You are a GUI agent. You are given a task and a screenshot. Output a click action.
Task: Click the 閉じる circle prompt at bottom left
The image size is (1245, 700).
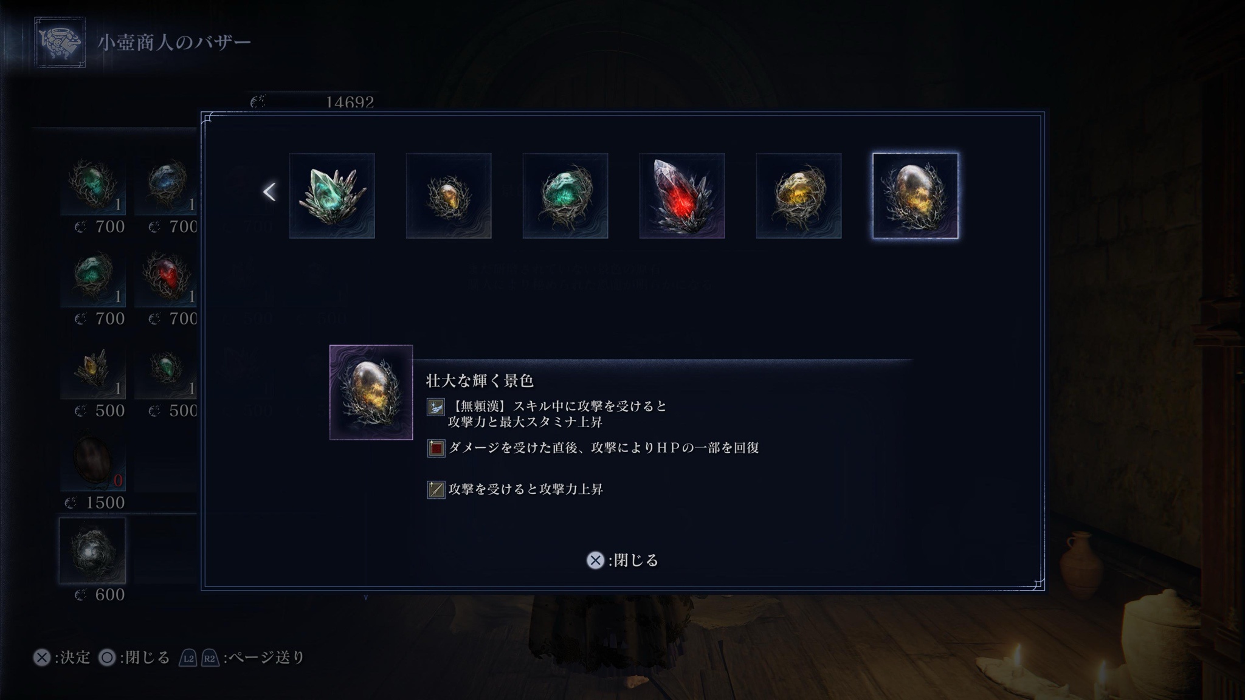pos(134,657)
